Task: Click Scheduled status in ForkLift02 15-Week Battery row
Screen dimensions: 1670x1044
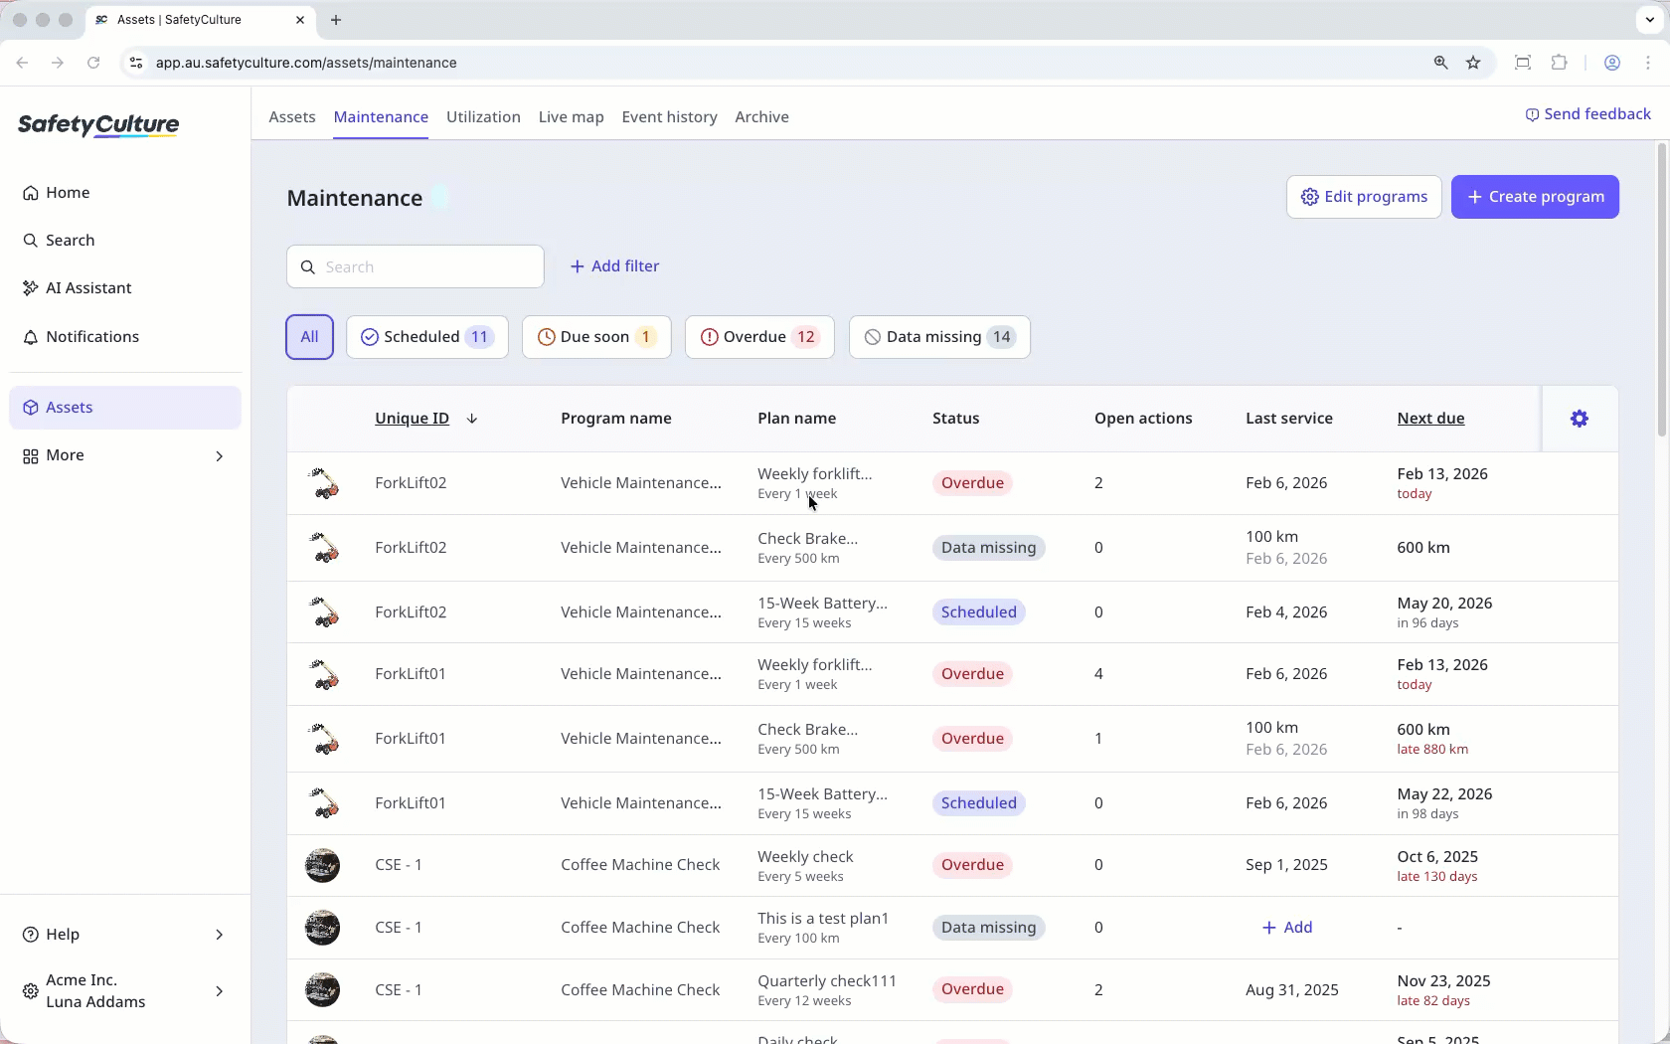Action: (979, 612)
